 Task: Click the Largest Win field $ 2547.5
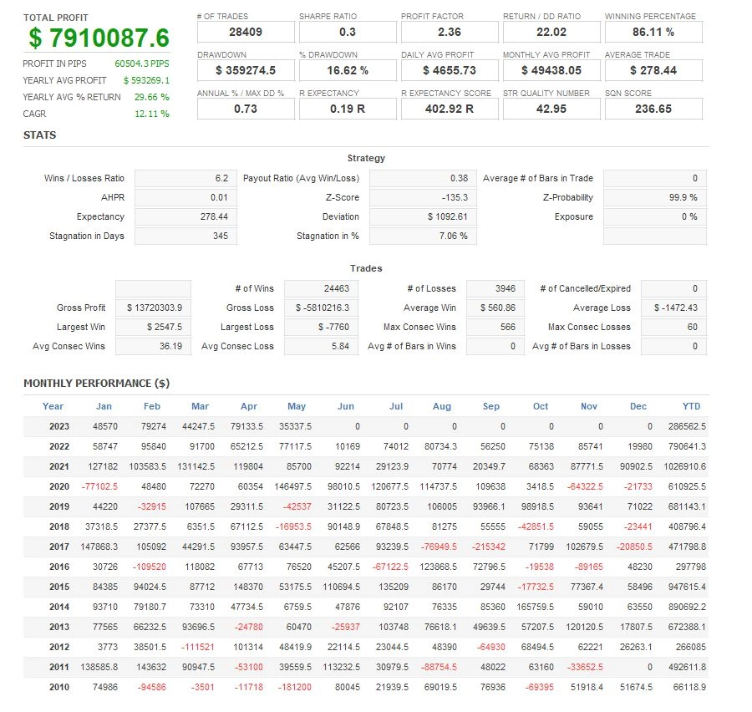154,328
